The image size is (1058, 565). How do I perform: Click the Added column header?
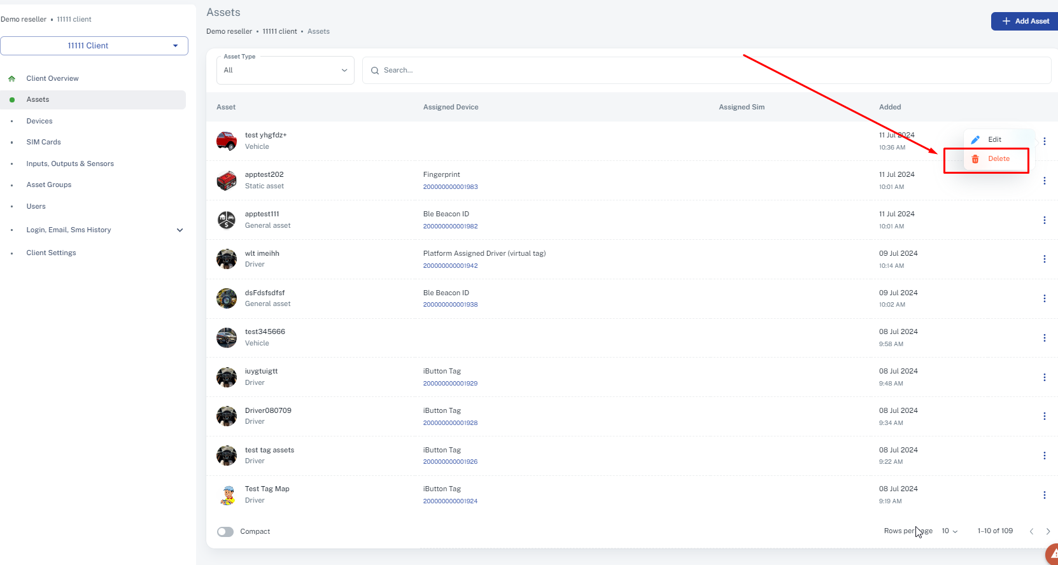pyautogui.click(x=890, y=107)
